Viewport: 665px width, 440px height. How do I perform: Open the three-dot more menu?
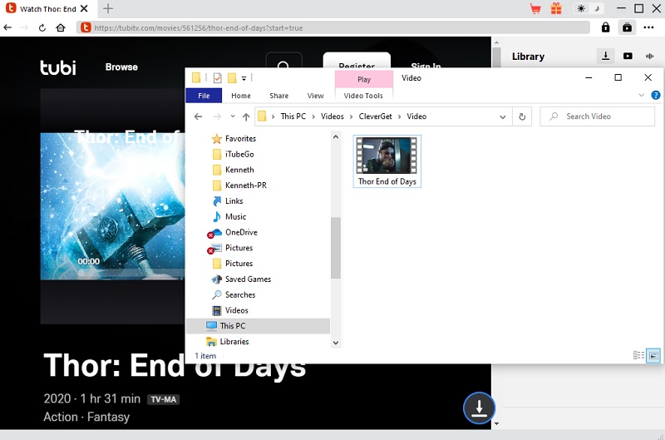click(648, 27)
